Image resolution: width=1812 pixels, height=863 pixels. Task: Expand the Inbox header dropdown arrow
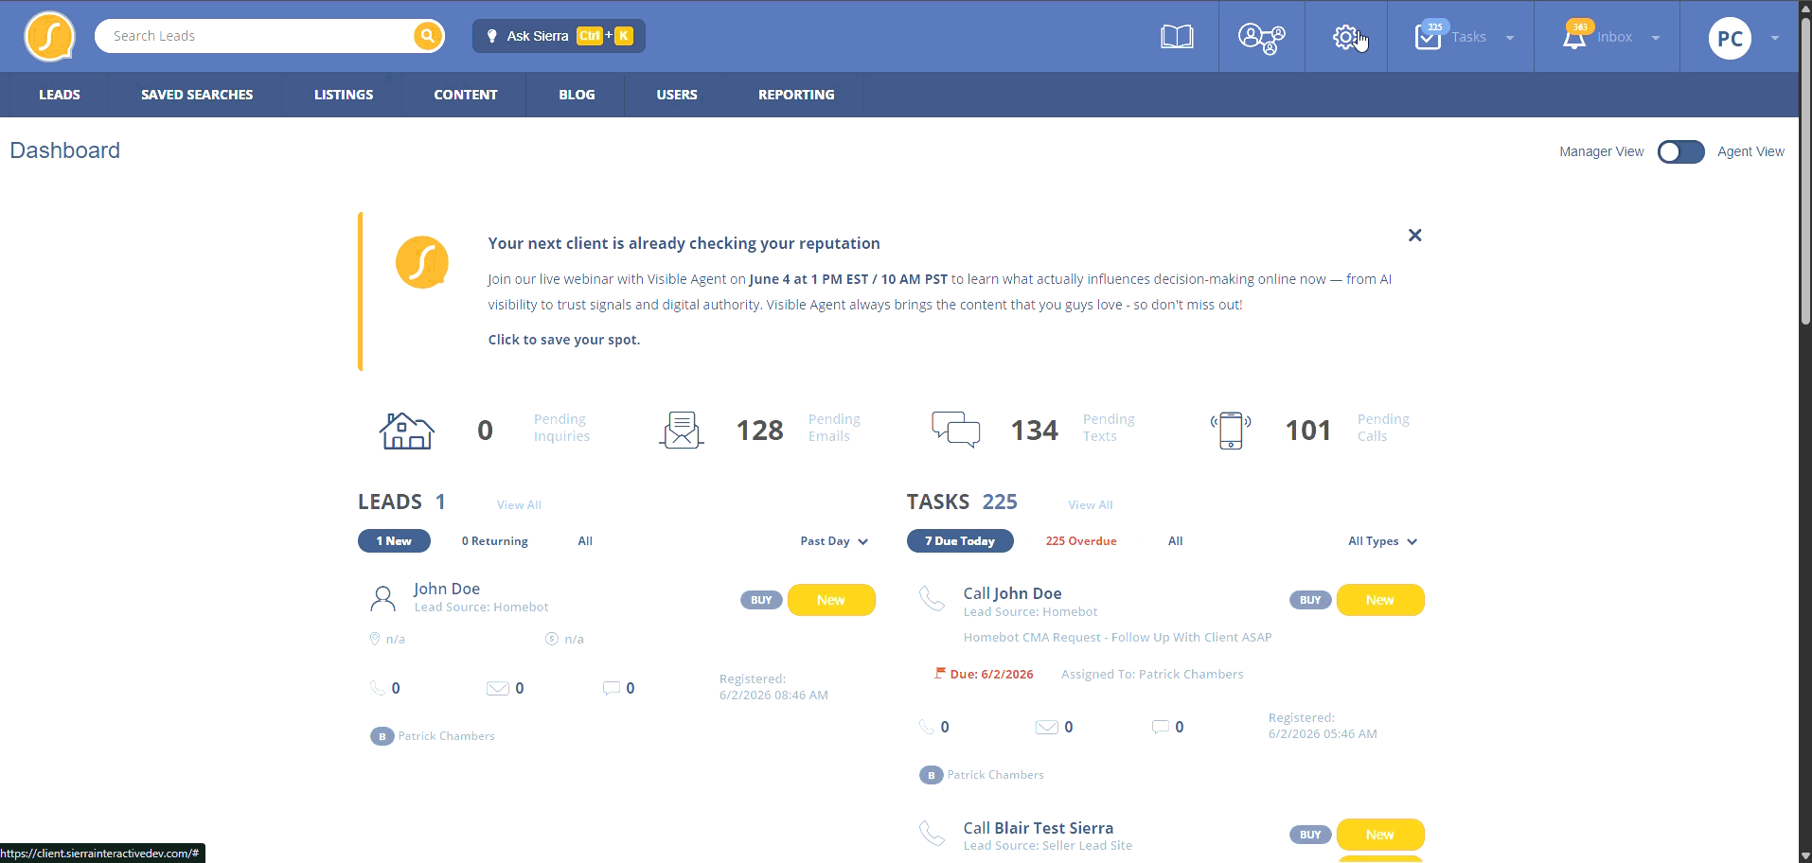(1656, 39)
